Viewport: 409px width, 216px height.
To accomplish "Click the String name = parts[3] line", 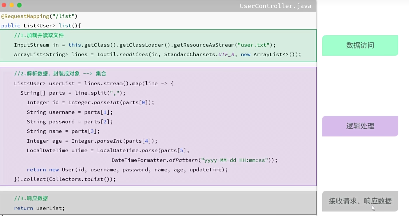I will pos(63,131).
